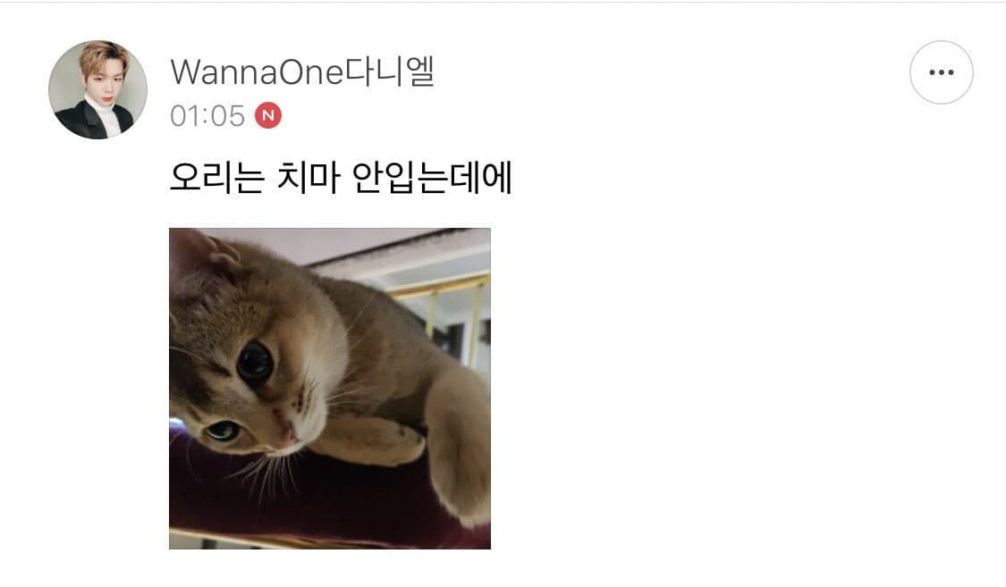View poster's profile picture in circle
The height and width of the screenshot is (587, 1006).
97,89
